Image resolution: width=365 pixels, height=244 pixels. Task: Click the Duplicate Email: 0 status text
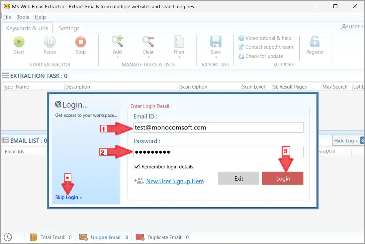tap(168, 237)
